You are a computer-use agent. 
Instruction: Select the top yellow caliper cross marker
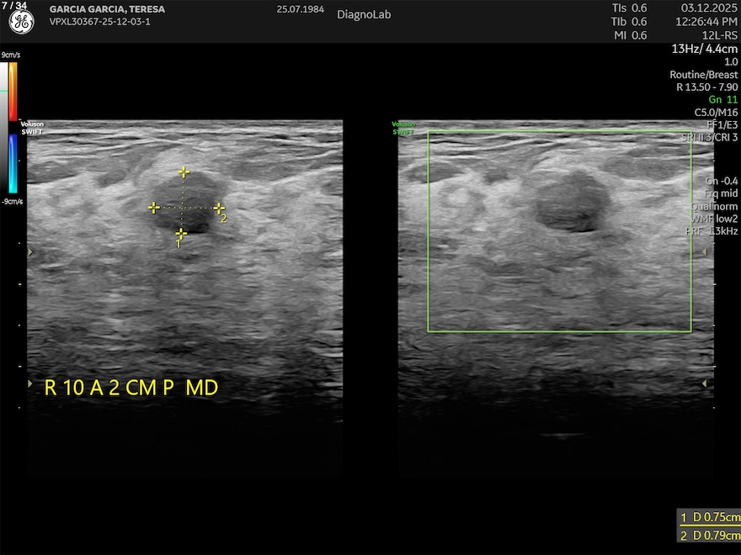point(184,172)
